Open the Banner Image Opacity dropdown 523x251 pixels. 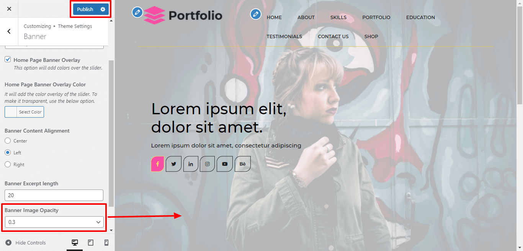[x=54, y=222]
